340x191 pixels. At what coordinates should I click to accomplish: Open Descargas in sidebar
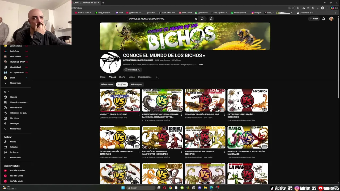click(x=14, y=123)
